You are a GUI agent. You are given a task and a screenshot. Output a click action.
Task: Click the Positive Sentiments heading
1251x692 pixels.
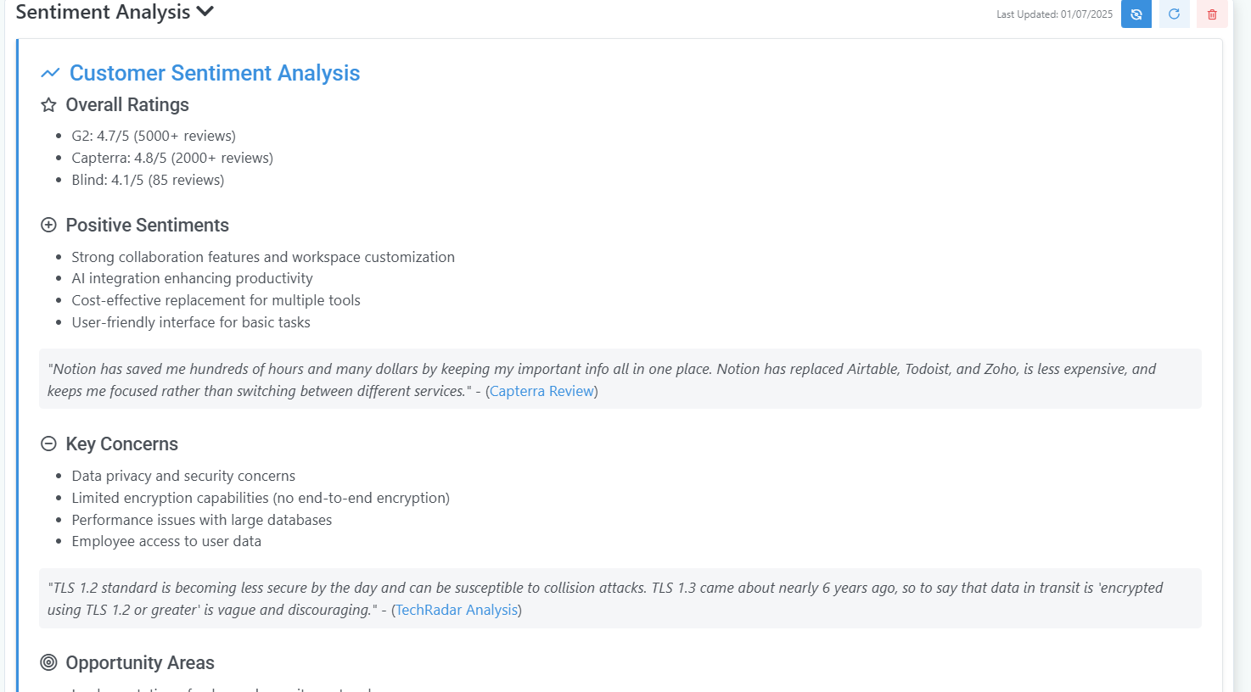coord(147,226)
